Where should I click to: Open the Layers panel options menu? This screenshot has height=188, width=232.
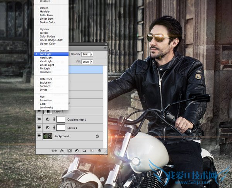click(105, 48)
